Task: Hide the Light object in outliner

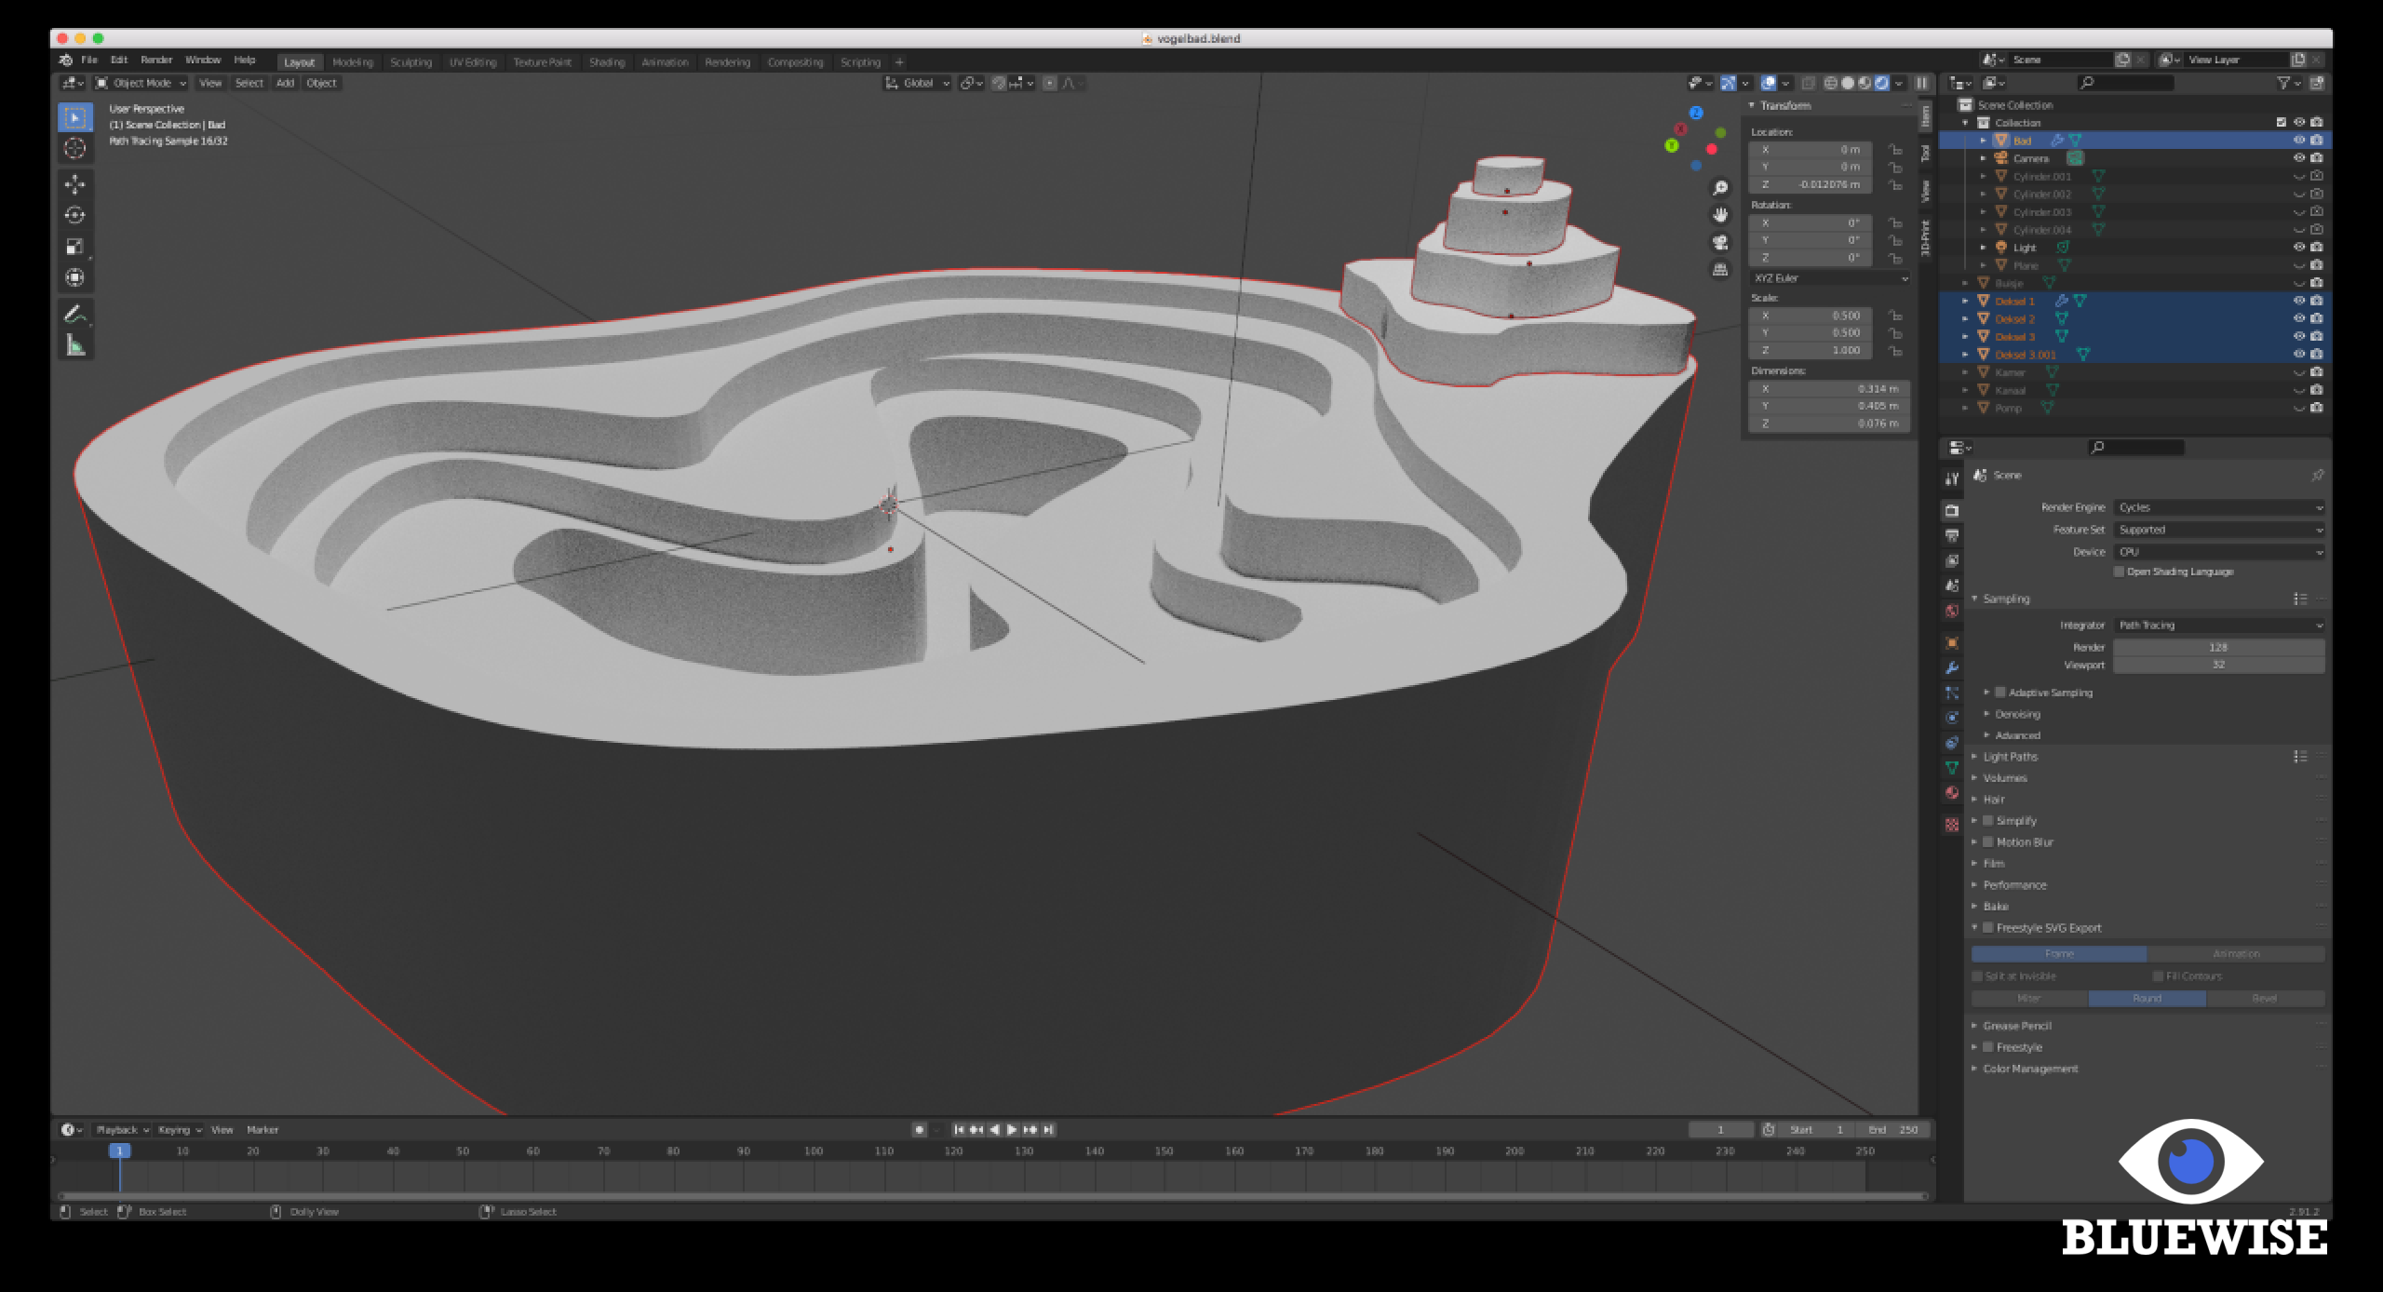Action: click(x=2298, y=248)
